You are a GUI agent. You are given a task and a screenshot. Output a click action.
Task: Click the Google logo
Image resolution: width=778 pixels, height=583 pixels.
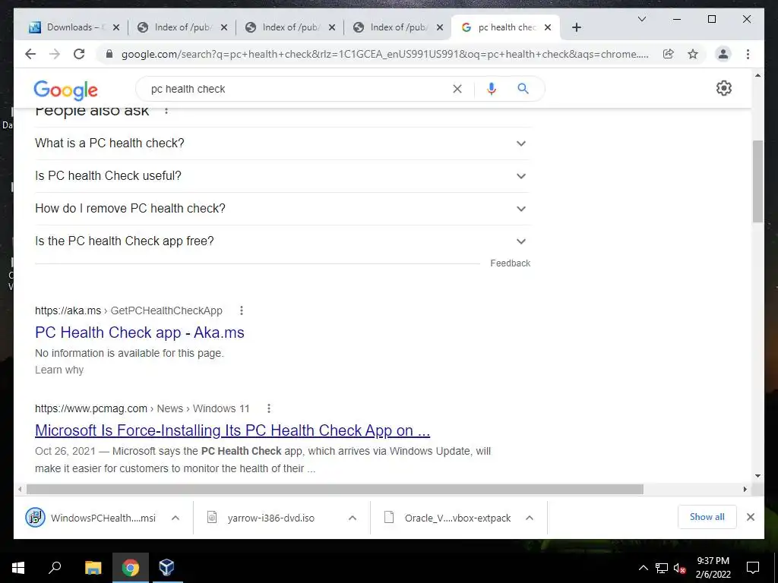tap(65, 90)
